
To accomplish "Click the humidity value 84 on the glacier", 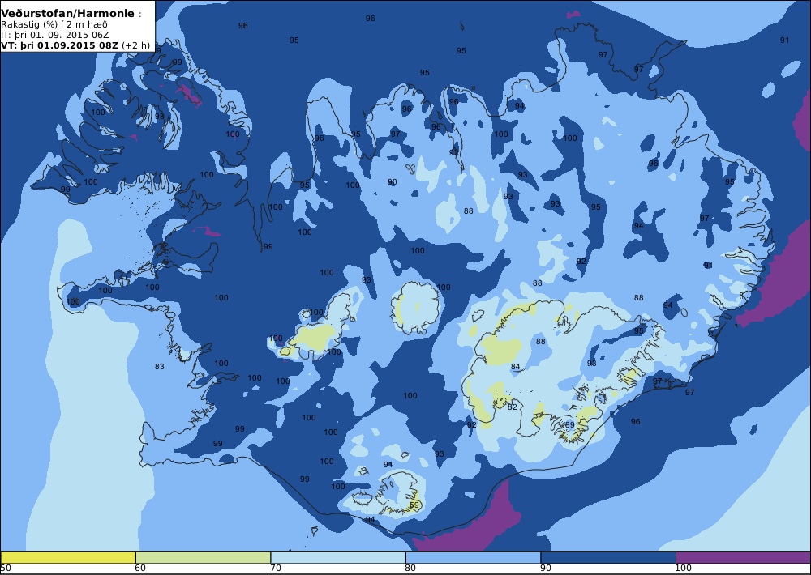I will click(515, 367).
